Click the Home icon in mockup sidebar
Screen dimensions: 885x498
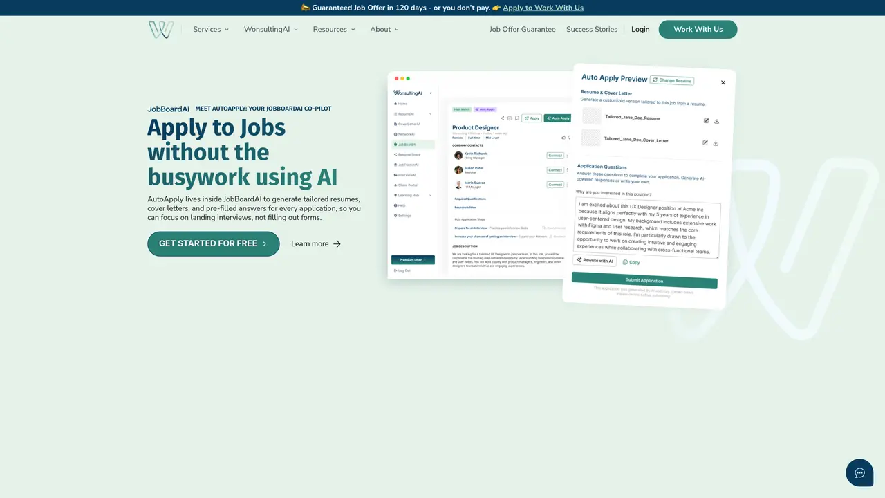[395, 104]
